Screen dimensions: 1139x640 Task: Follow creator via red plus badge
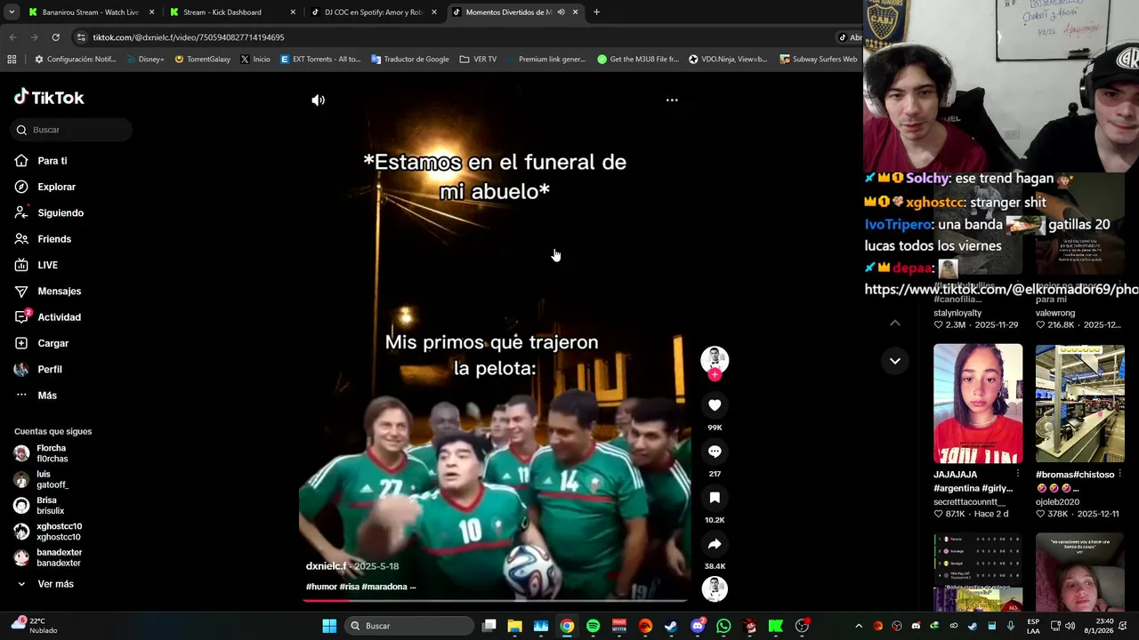(715, 375)
